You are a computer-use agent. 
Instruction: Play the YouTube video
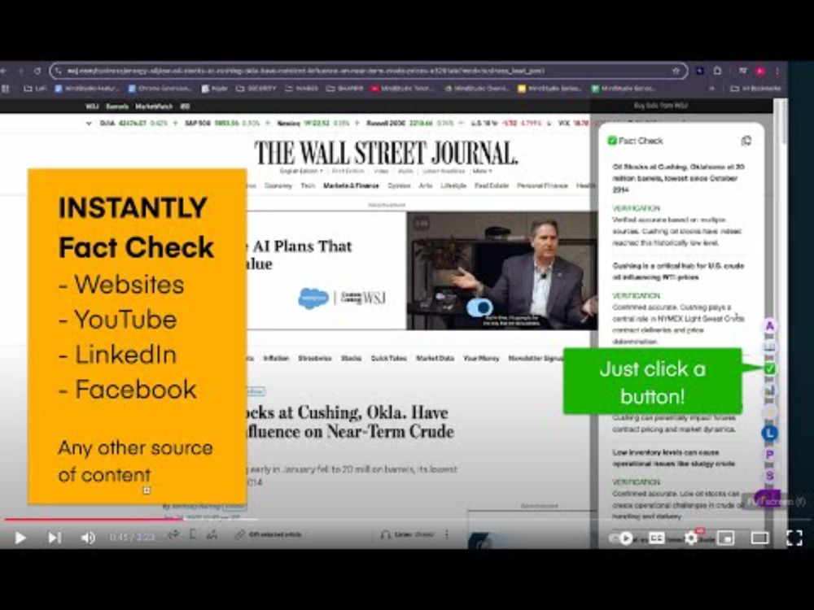pos(20,538)
